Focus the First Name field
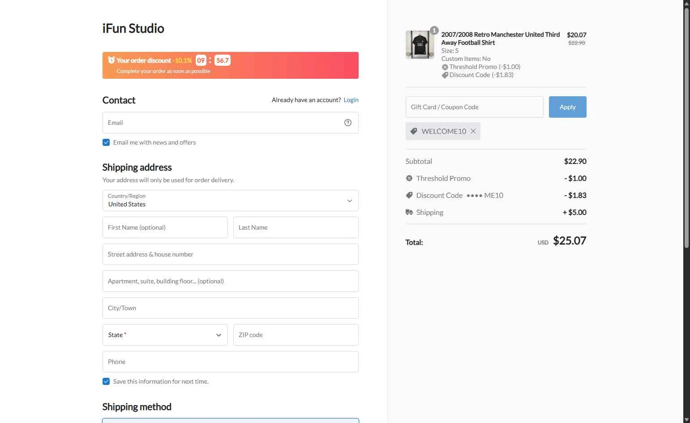This screenshot has height=423, width=690. 165,227
